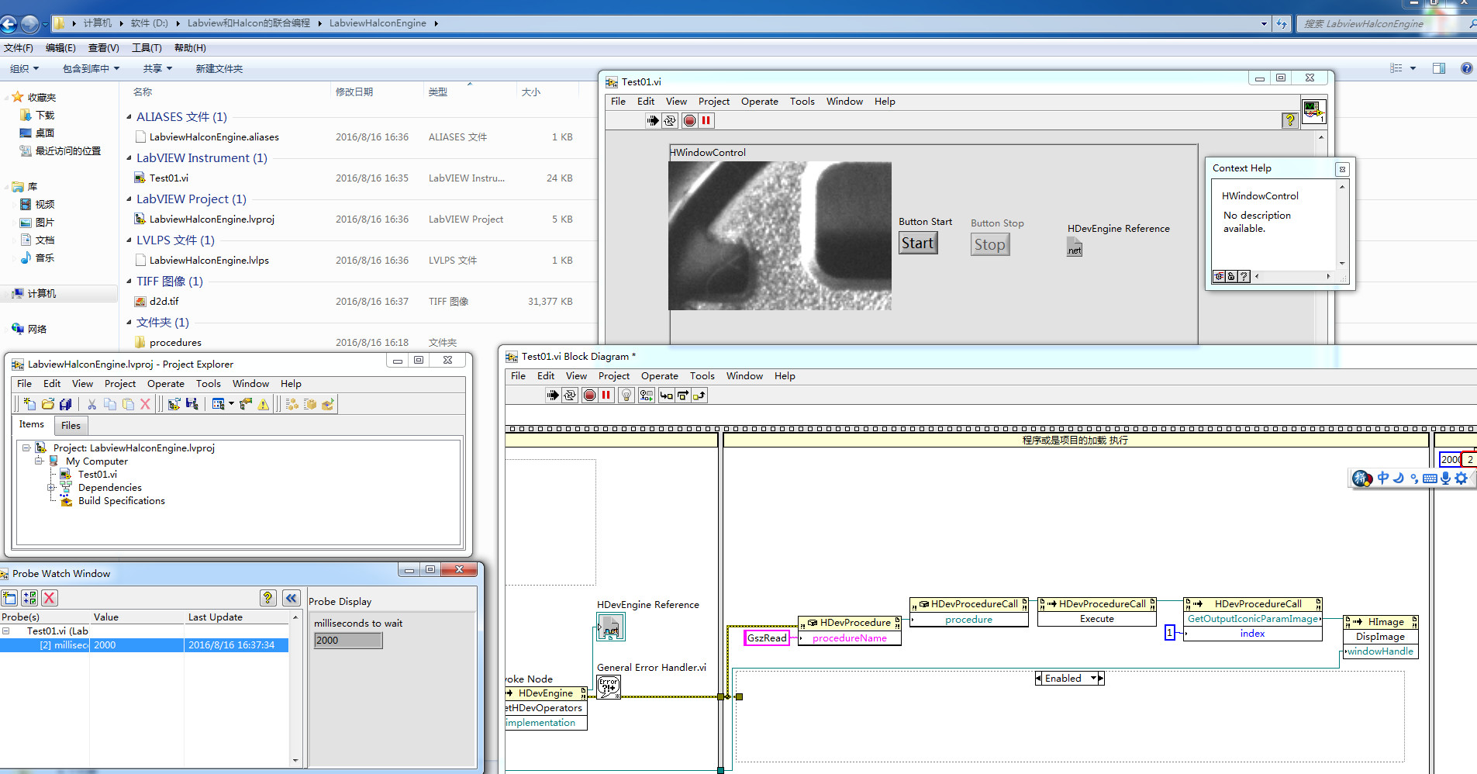Click New Project icon in Project Explorer

tap(29, 404)
